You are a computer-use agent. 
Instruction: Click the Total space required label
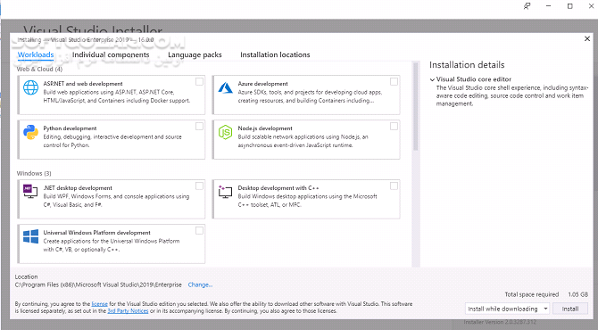[532, 294]
